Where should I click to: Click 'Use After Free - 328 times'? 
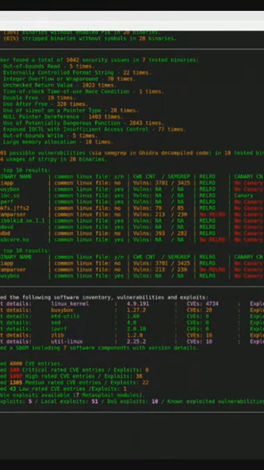coord(46,104)
